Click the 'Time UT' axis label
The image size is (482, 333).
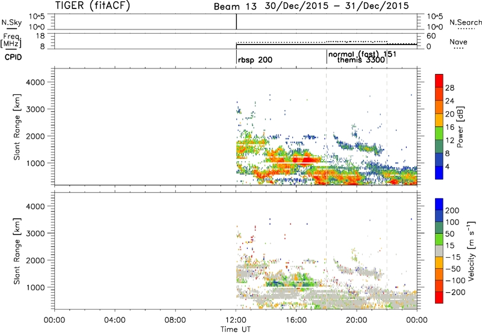236,329
